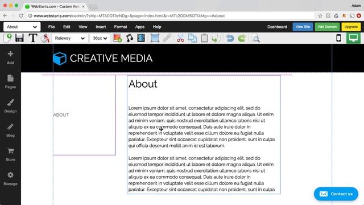Open the Add panel in sidebar

(10, 58)
